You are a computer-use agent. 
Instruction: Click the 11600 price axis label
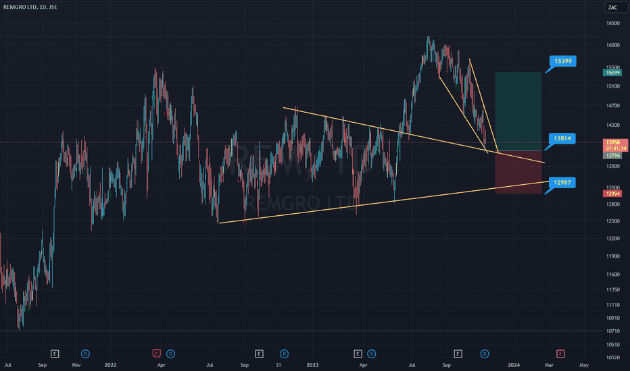click(x=612, y=275)
